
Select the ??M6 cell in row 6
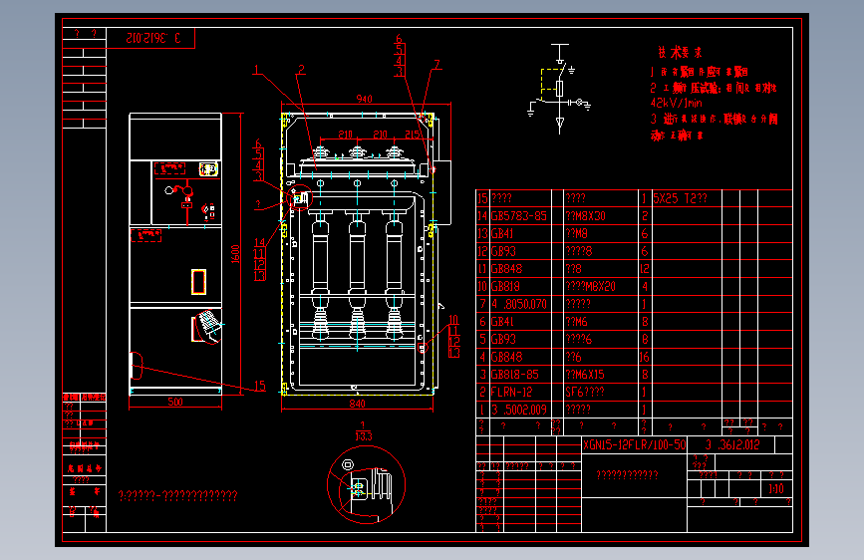[576, 322]
